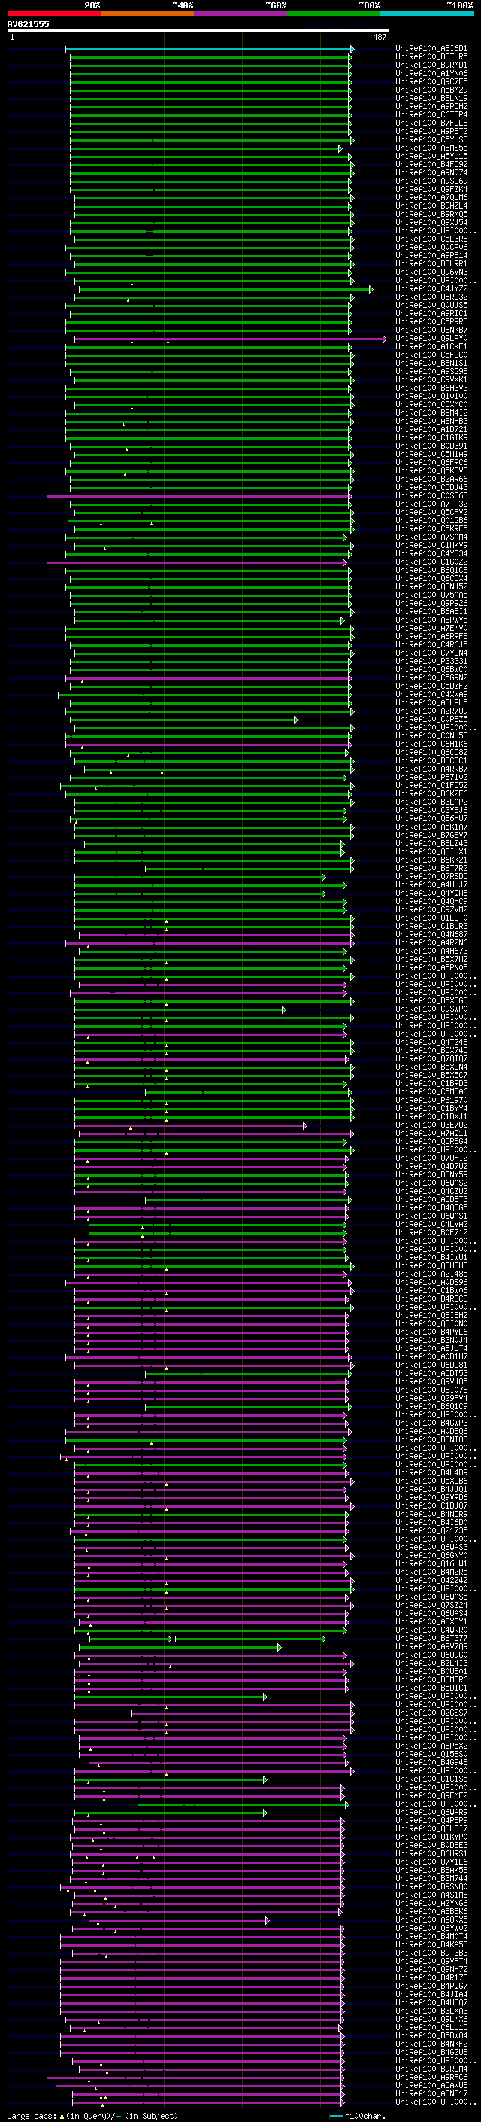The width and height of the screenshot is (481, 2122).
Task: Open the UniRef100_Q9C7F5 hit label
Action: [x=431, y=81]
